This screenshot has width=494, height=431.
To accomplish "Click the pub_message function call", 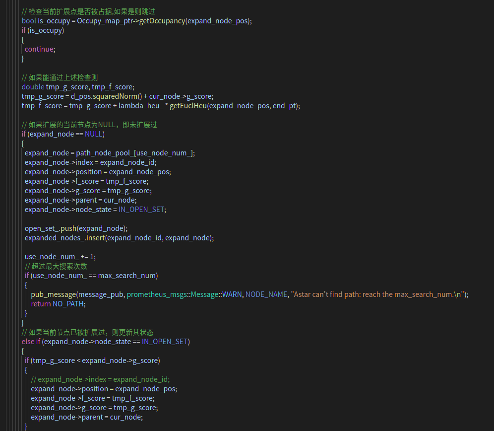I will (x=53, y=294).
